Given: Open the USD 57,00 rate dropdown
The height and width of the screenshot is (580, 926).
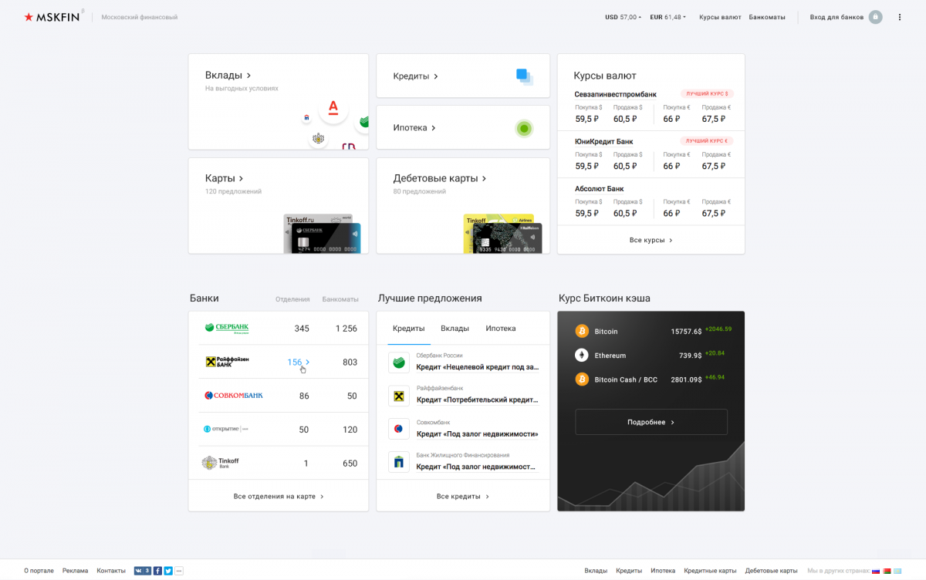Looking at the screenshot, I should point(624,17).
